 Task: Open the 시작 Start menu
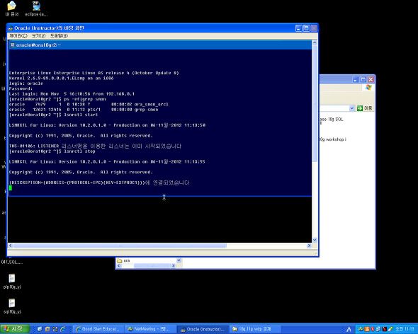tap(14, 329)
